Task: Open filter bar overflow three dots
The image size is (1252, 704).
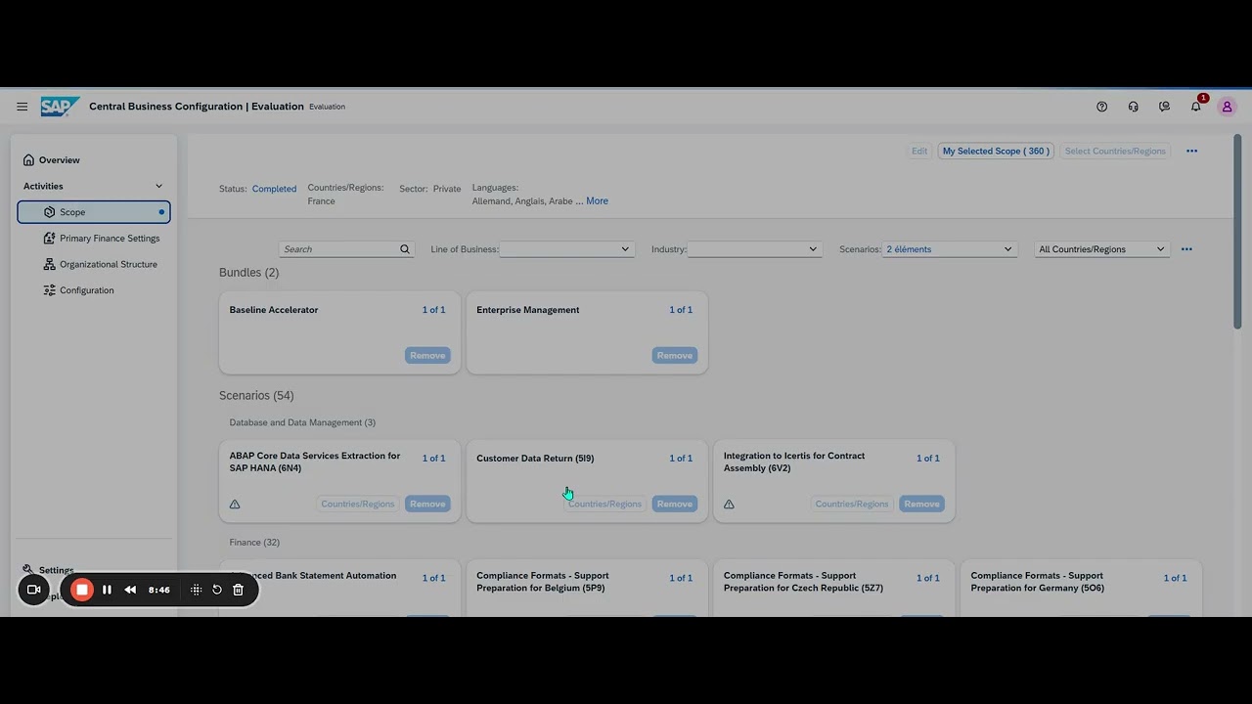Action: tap(1186, 249)
